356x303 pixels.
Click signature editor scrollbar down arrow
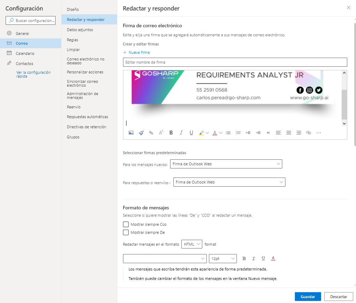pos(344,124)
